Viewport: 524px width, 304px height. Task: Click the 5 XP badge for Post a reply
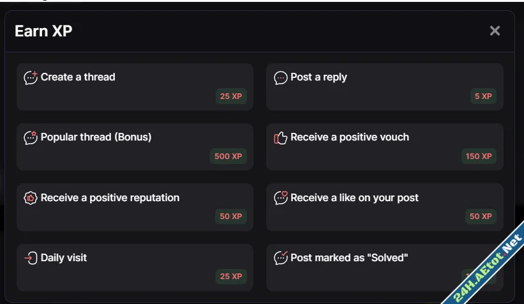[483, 96]
